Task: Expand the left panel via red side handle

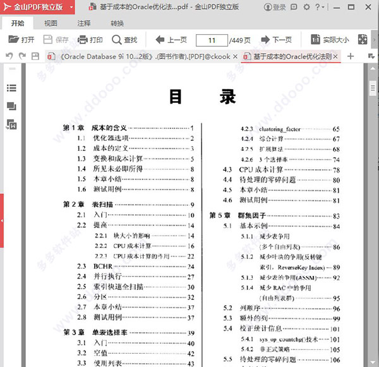Action: [2, 220]
